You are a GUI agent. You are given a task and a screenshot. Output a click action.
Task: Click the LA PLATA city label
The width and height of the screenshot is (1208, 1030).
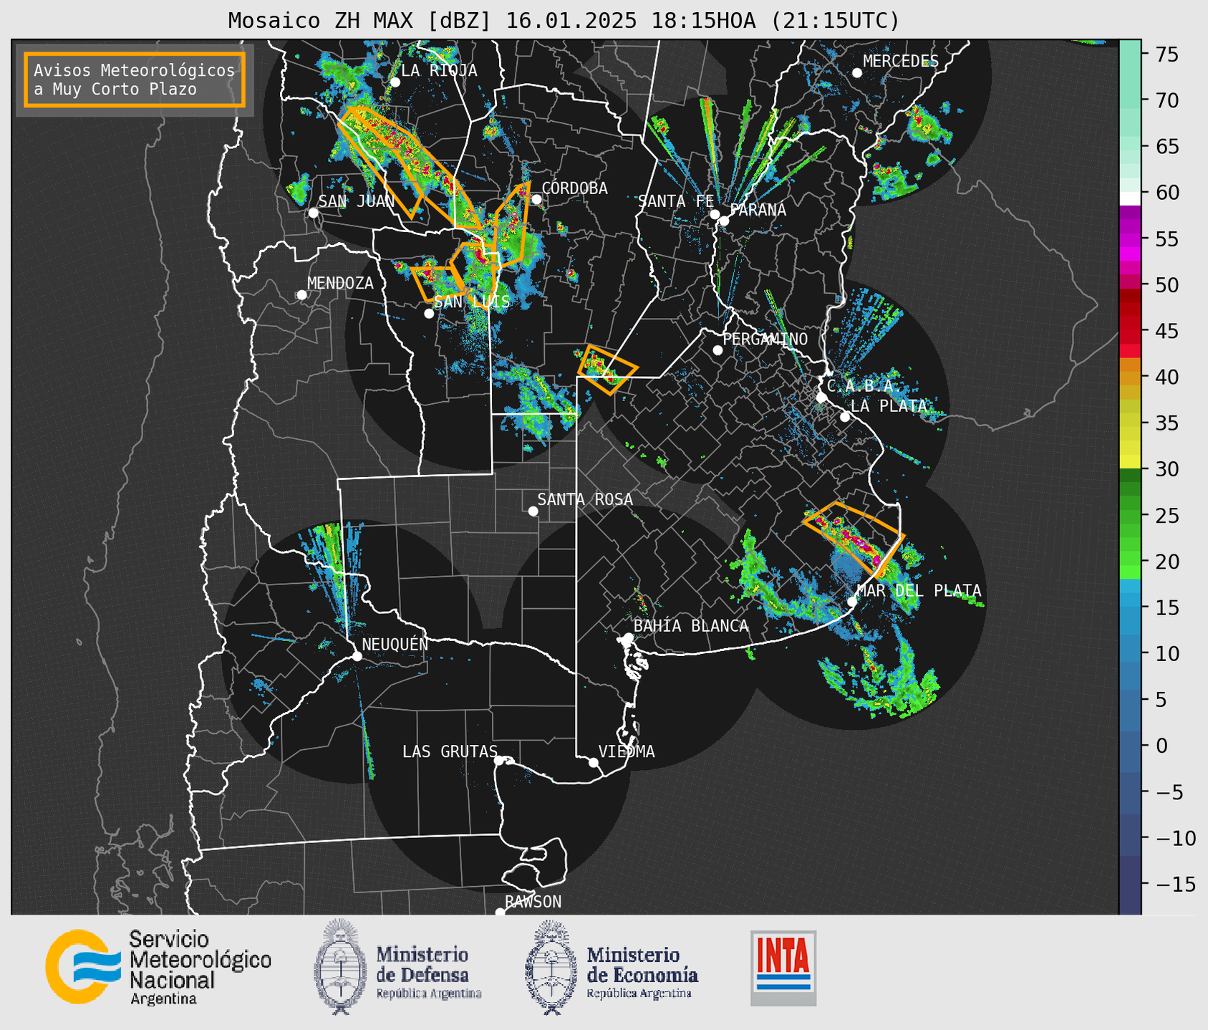[x=889, y=406]
